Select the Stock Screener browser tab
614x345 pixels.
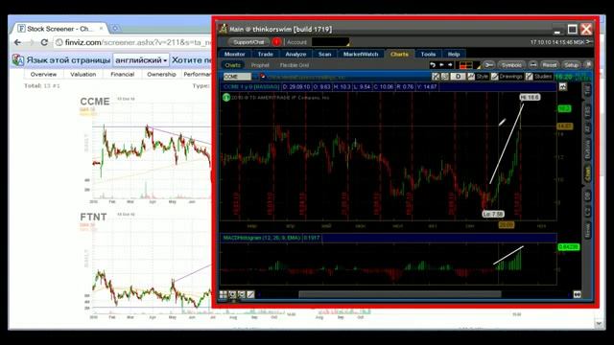tap(59, 29)
